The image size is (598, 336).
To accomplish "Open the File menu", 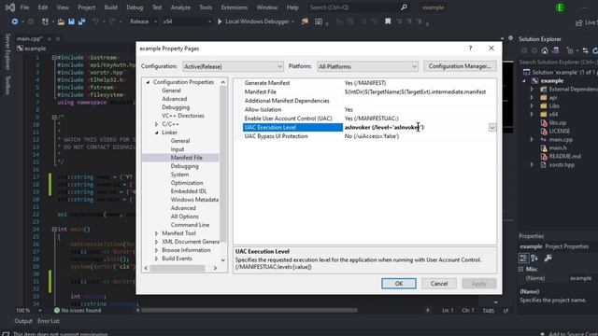I will point(24,7).
